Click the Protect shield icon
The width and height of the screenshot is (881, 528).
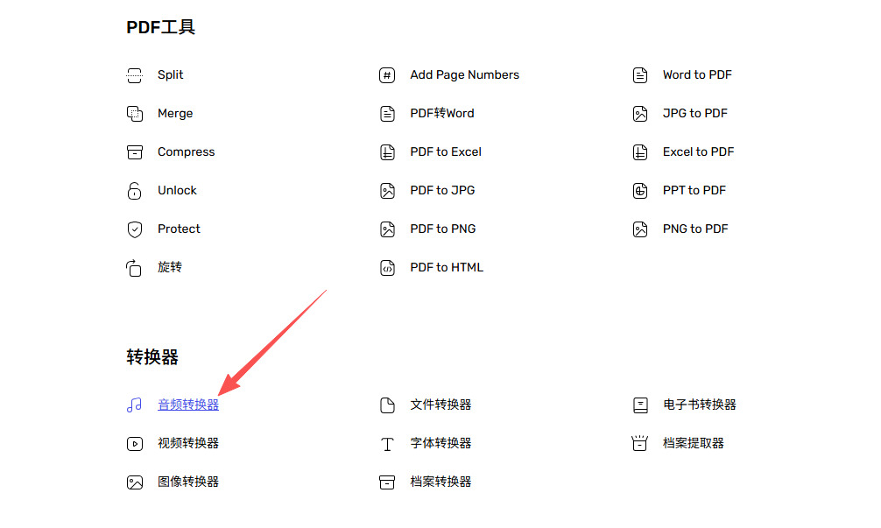point(134,229)
